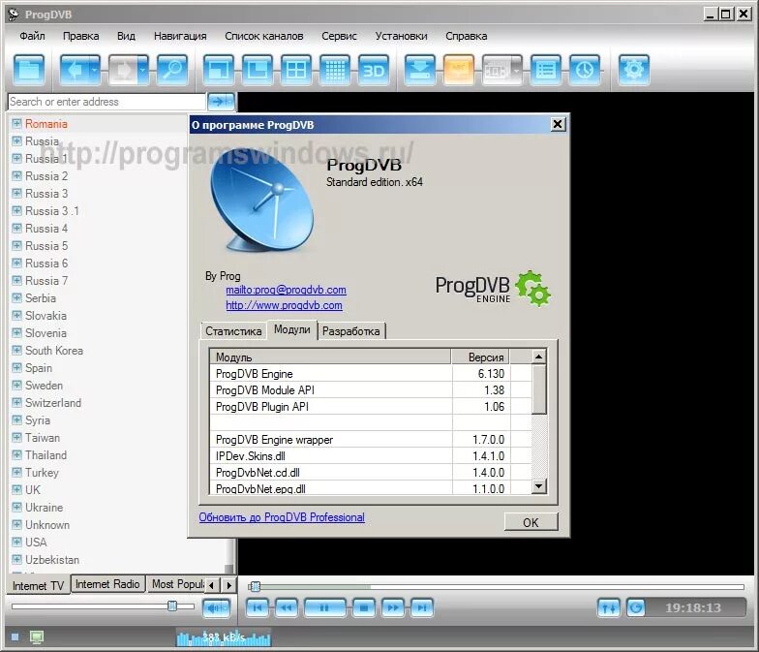Image resolution: width=759 pixels, height=652 pixels.
Task: Go back with the left arrow button
Action: point(74,70)
